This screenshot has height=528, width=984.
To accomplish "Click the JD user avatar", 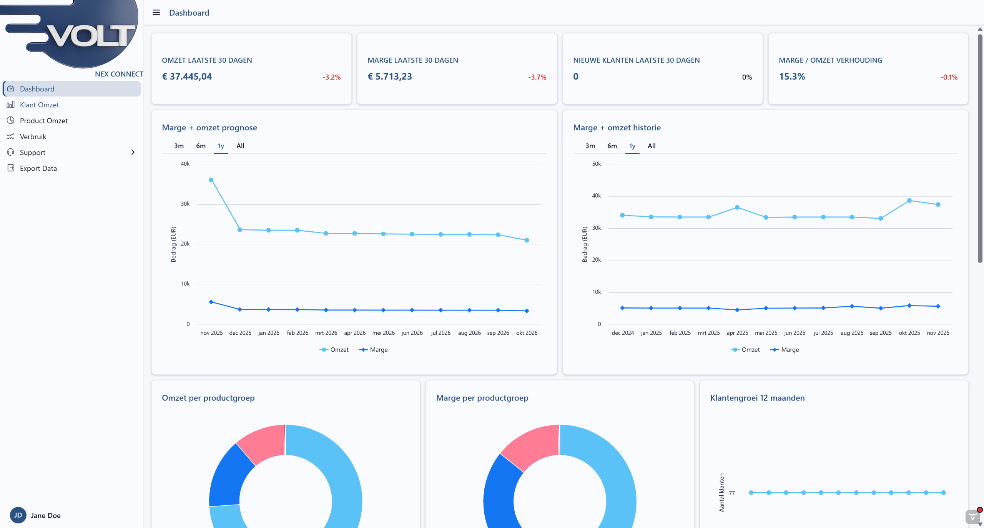I will coord(18,515).
